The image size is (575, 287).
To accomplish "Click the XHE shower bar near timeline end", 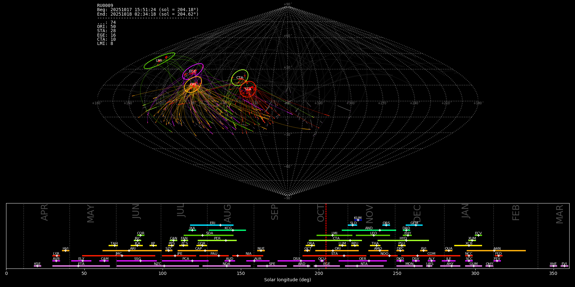I will 553,266.
